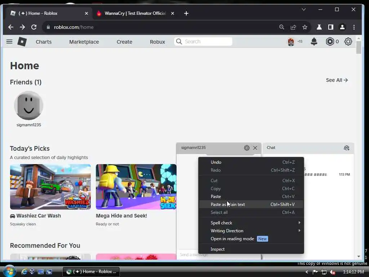Expand the Writing Direction submenu
The image size is (369, 277).
click(251, 231)
